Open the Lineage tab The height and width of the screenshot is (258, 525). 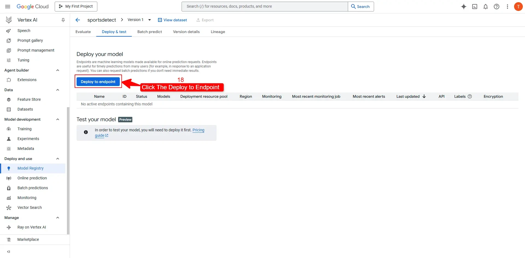(218, 32)
